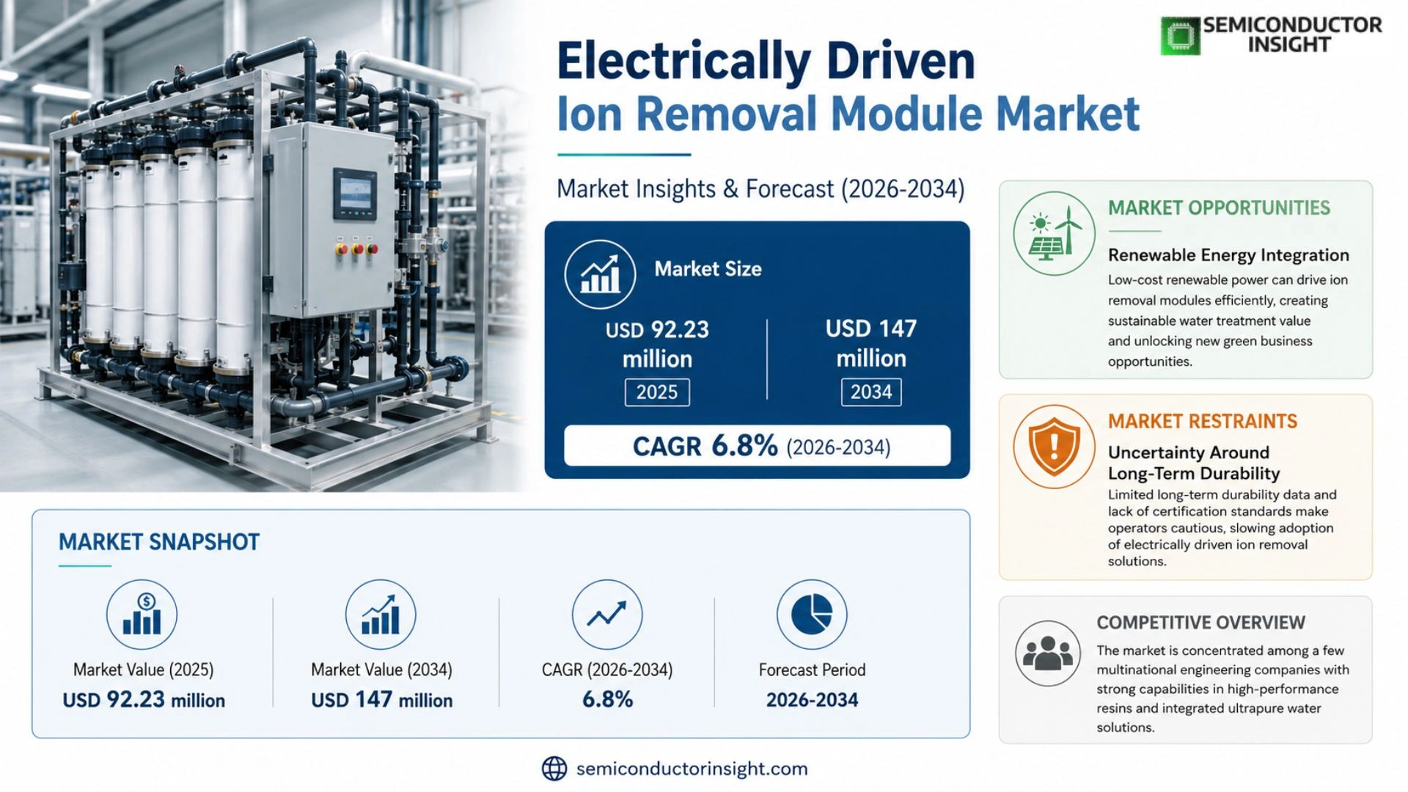Click the limited durability data paragraph
The height and width of the screenshot is (792, 1408).
pos(1222,528)
